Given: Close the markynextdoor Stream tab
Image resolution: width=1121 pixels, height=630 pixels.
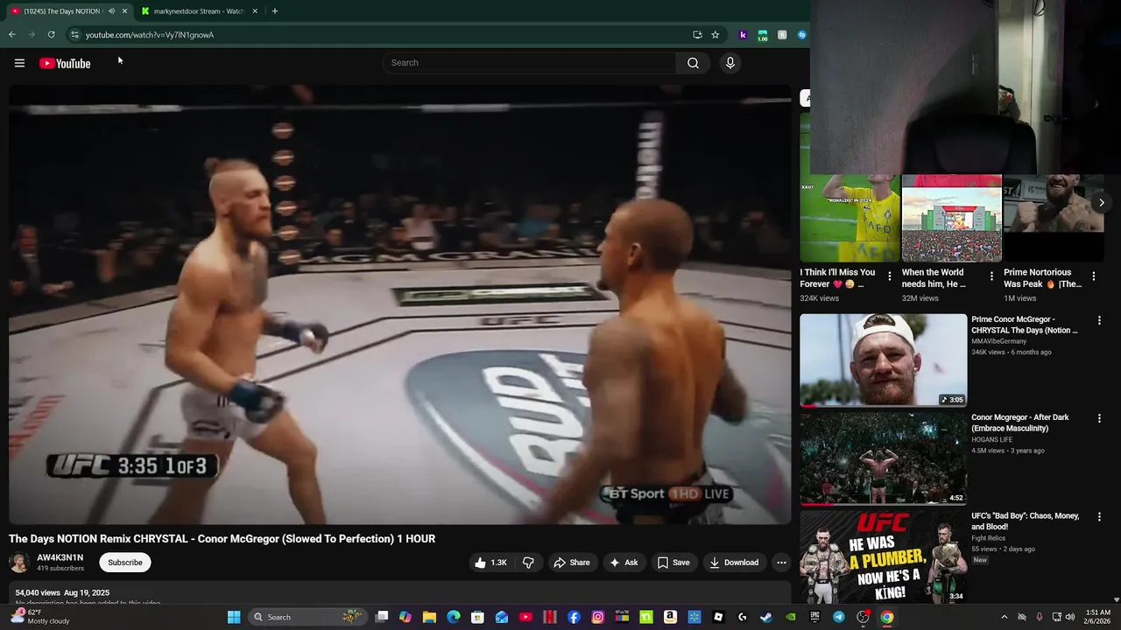Looking at the screenshot, I should pyautogui.click(x=255, y=11).
